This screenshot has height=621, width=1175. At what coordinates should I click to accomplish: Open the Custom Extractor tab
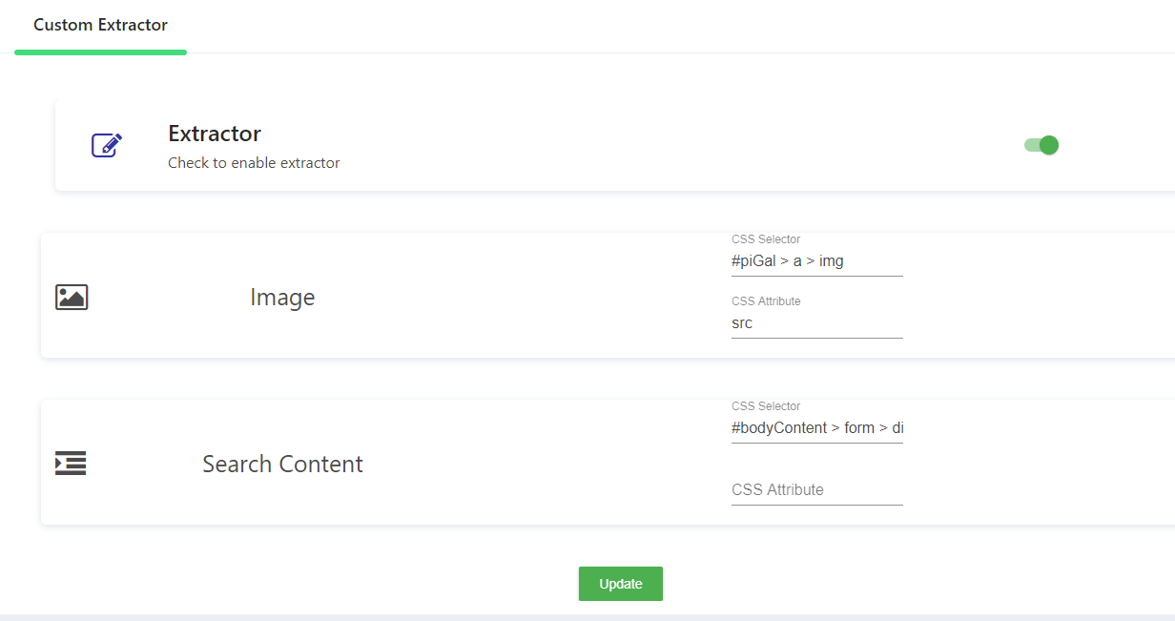point(100,25)
